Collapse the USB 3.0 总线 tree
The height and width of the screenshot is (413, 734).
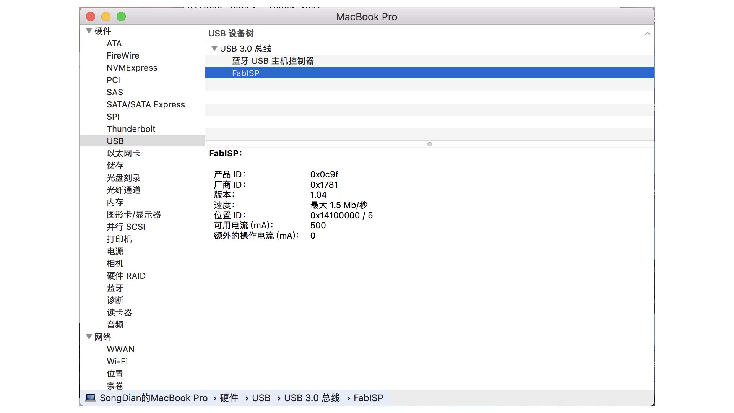tap(214, 49)
